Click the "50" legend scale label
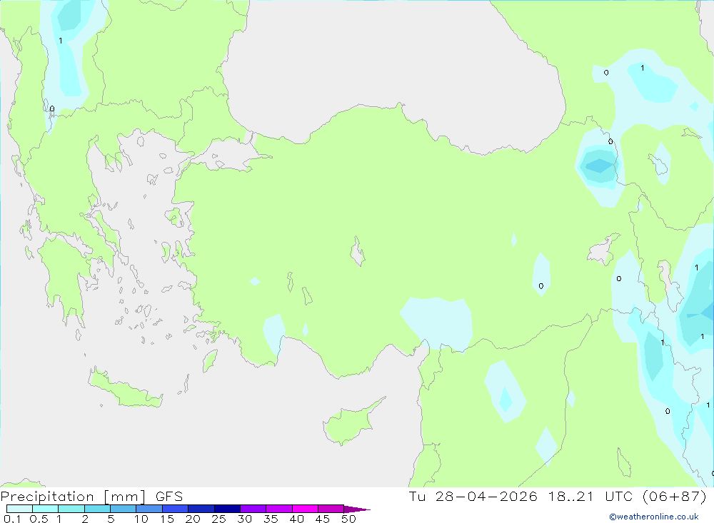The width and height of the screenshot is (714, 523). (x=349, y=519)
